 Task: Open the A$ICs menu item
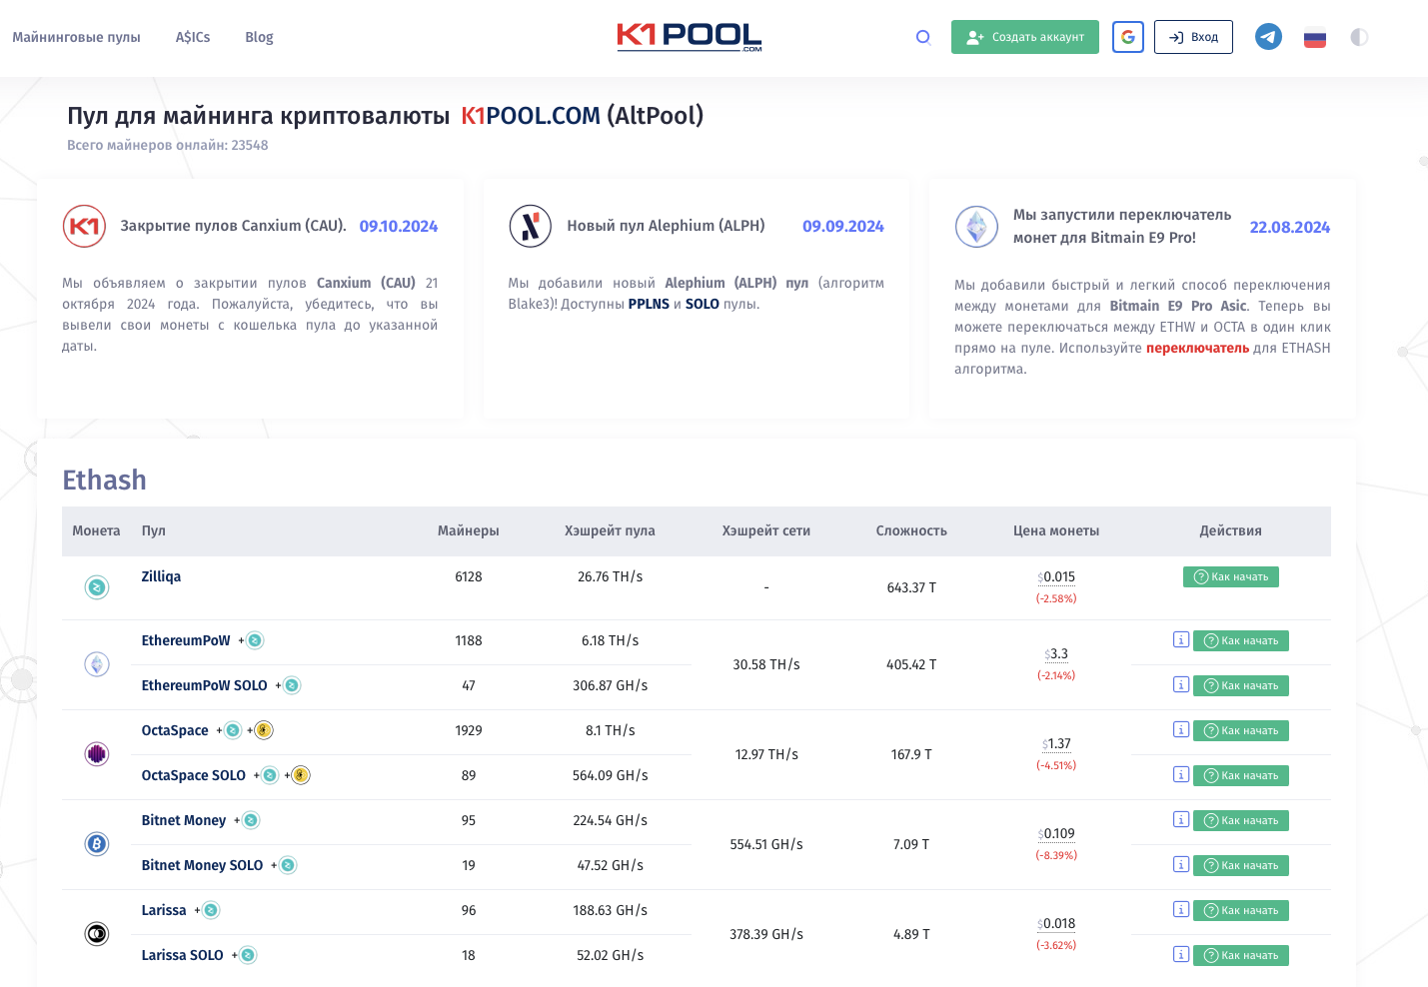point(193,37)
